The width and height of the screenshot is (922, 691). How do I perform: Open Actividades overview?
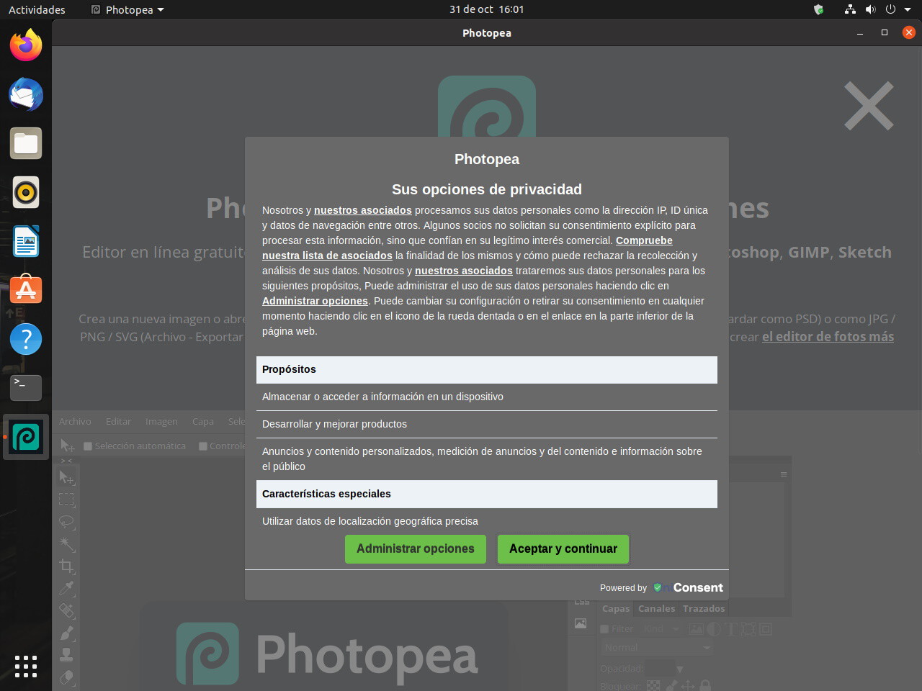coord(37,9)
